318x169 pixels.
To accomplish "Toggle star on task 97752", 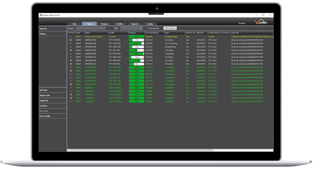I will click(71, 37).
